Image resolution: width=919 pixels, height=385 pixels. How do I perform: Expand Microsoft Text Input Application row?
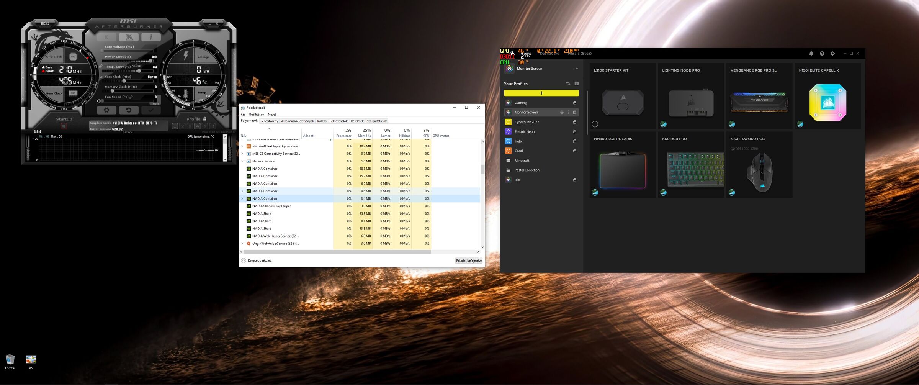[242, 146]
